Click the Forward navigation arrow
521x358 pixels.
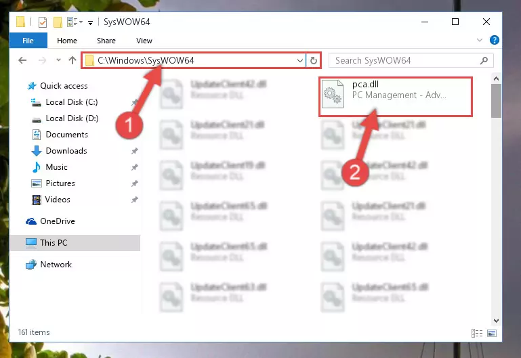[42, 60]
